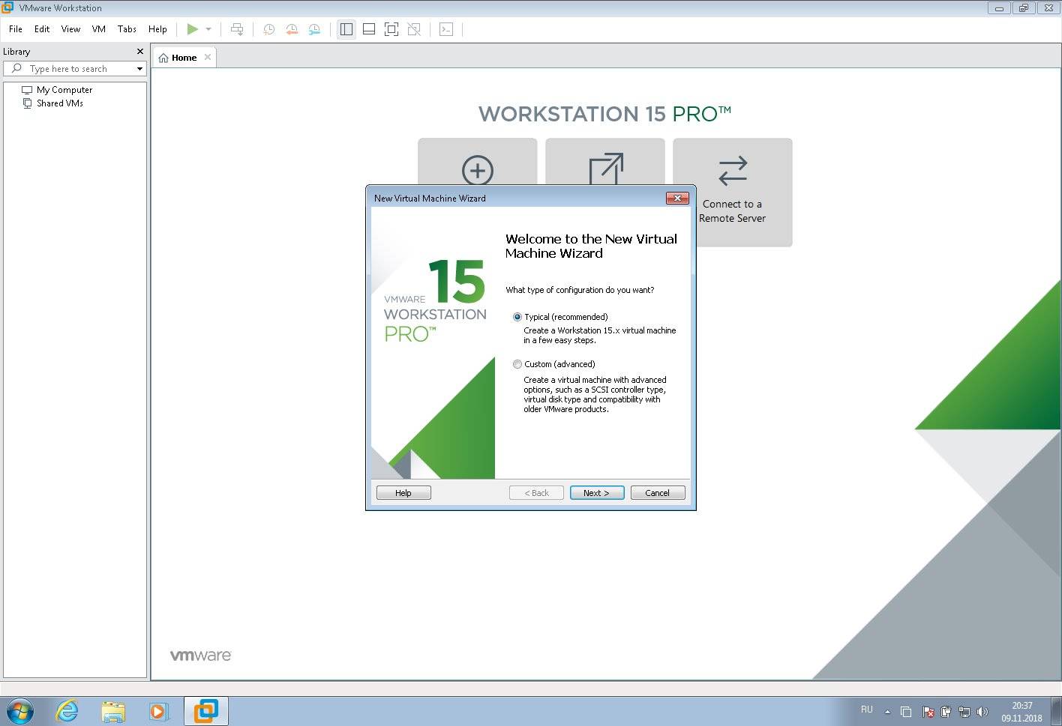
Task: Select Shared VMs in the Library tree
Action: [52, 103]
